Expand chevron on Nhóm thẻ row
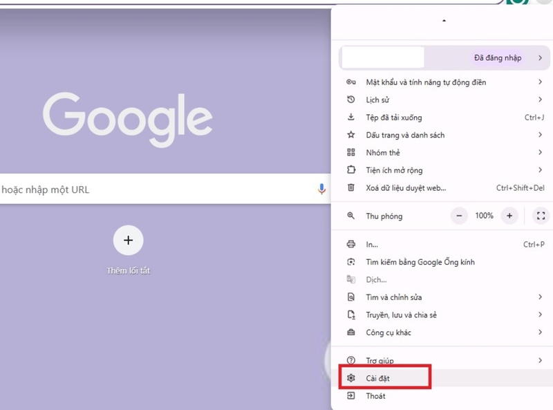Screen dimensions: 553x410 (x=541, y=152)
